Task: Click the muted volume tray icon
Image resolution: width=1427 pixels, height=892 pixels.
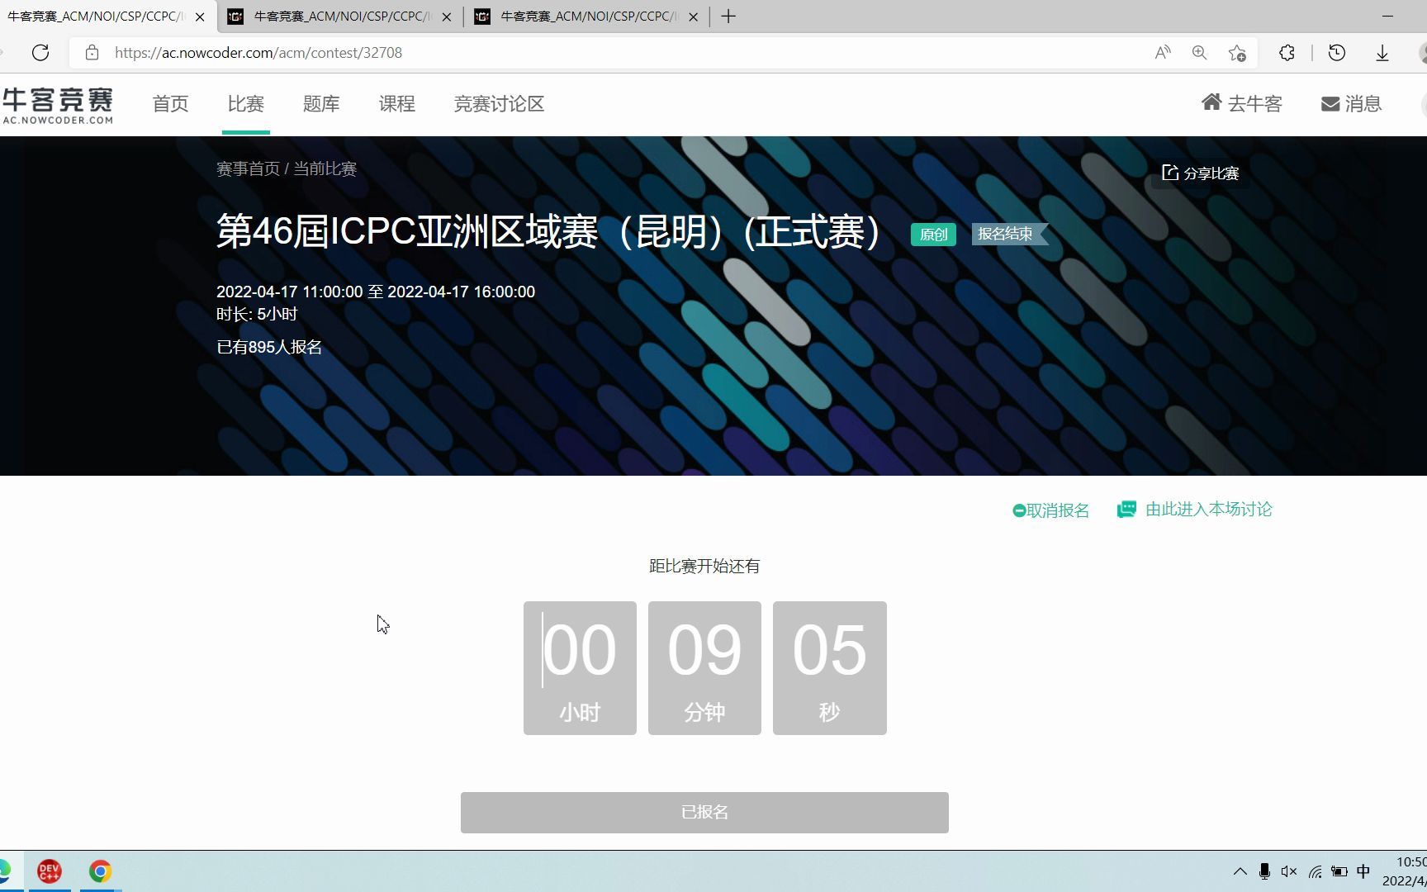Action: (1289, 871)
